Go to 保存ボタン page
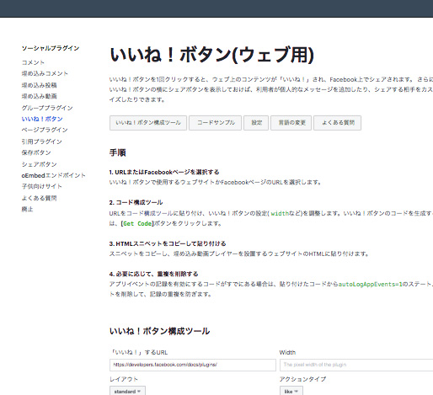 tap(36, 152)
